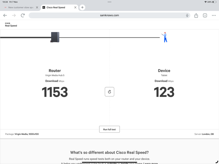219x164 pixels.
Task: Click the router device image
Action: pyautogui.click(x=55, y=37)
